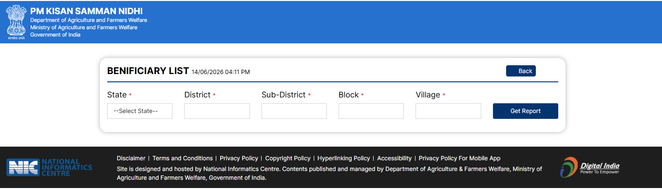Click the BENIFICIARY LIST heading
The image size is (662, 189).
(x=148, y=71)
